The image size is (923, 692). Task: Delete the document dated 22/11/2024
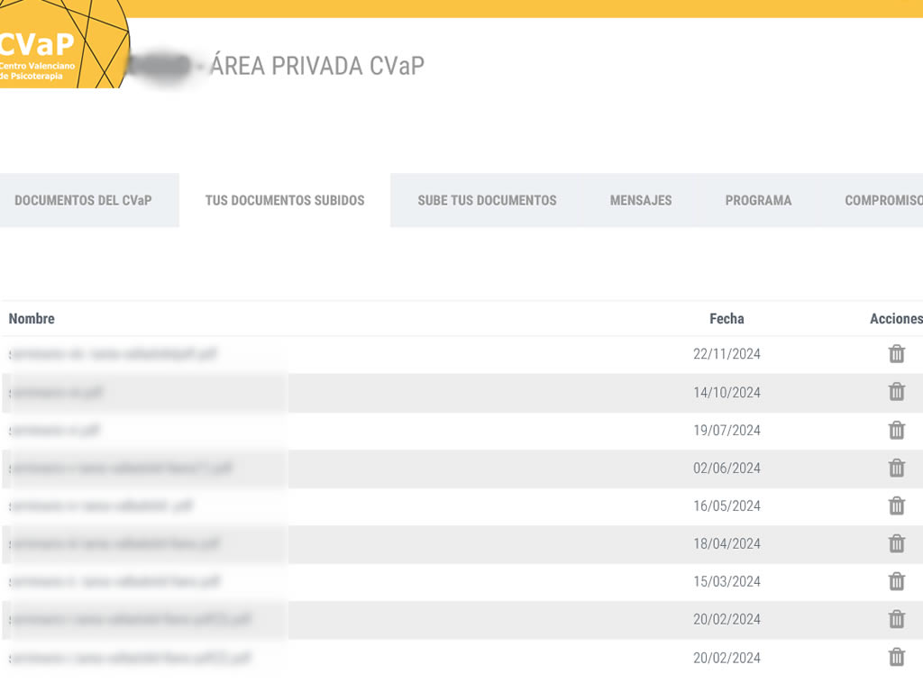click(x=896, y=354)
